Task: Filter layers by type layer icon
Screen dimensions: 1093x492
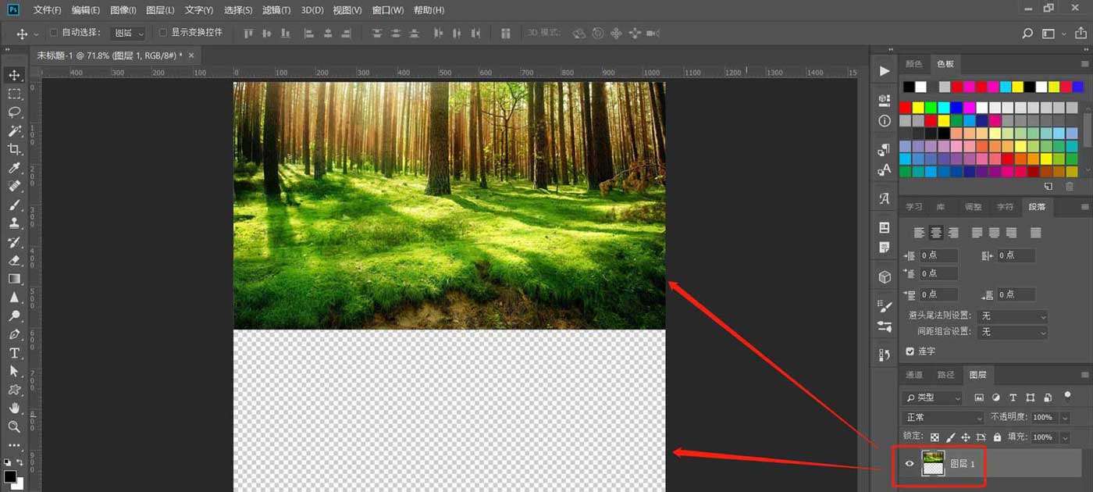Action: pyautogui.click(x=1013, y=398)
